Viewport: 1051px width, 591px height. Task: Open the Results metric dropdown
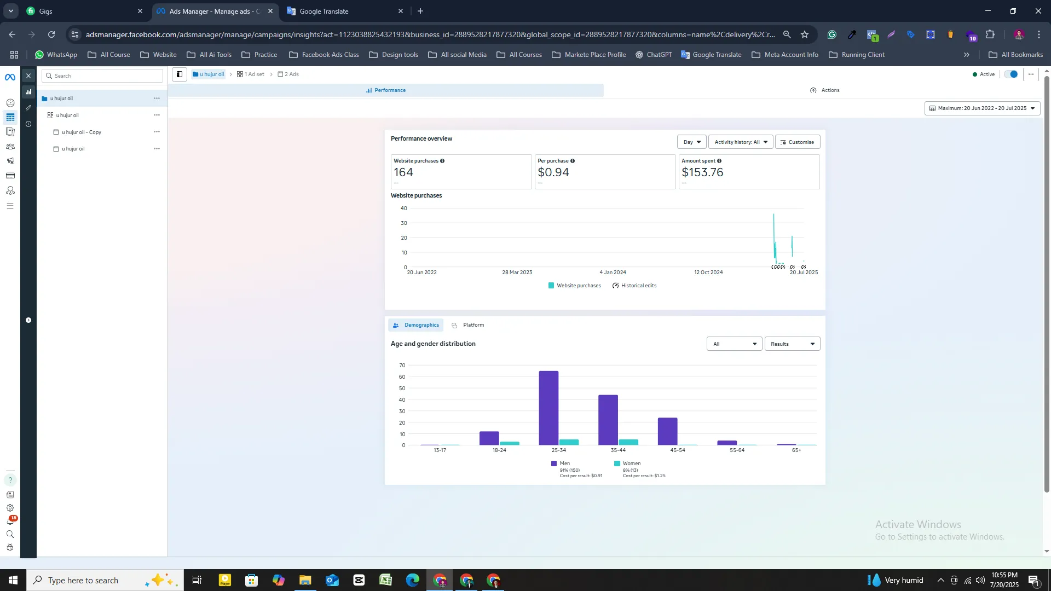[x=792, y=344]
